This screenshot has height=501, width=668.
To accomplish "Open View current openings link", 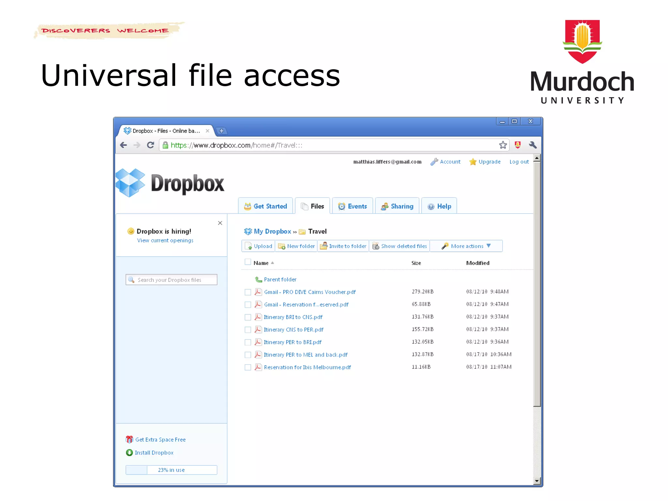I will click(x=165, y=240).
